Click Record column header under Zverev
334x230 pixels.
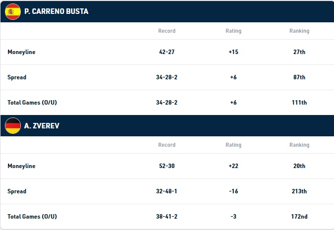(x=167, y=145)
